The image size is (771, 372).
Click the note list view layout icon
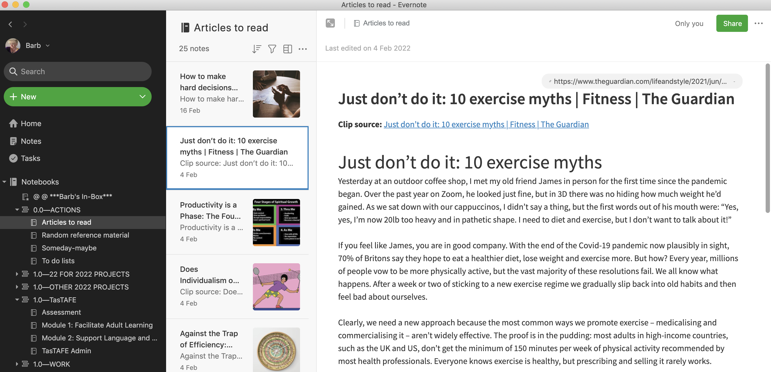(x=287, y=49)
